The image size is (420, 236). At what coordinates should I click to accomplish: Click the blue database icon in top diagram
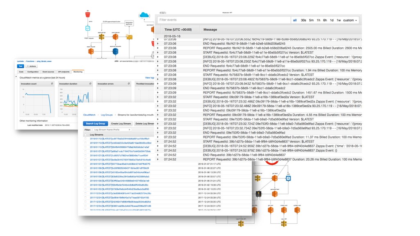pyautogui.click(x=115, y=51)
